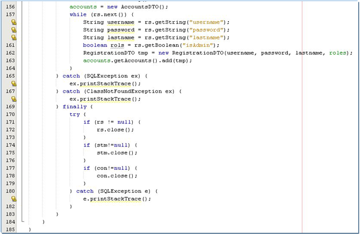This screenshot has width=360, height=234.
Task: Click 'String lastname' variable declaration
Action: (109, 37)
